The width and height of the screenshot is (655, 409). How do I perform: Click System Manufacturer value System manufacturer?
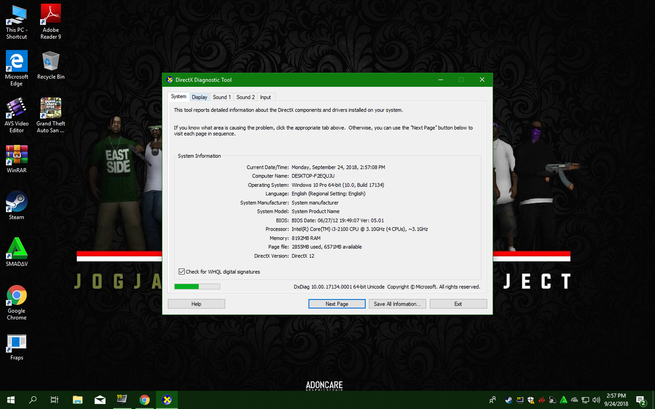tap(315, 202)
